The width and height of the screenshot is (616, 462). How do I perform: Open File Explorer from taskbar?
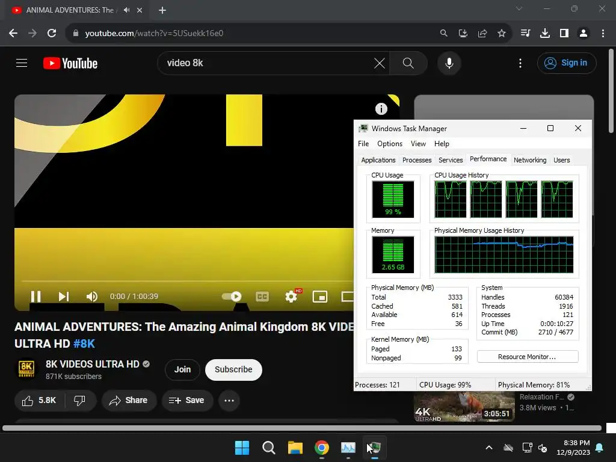(295, 448)
